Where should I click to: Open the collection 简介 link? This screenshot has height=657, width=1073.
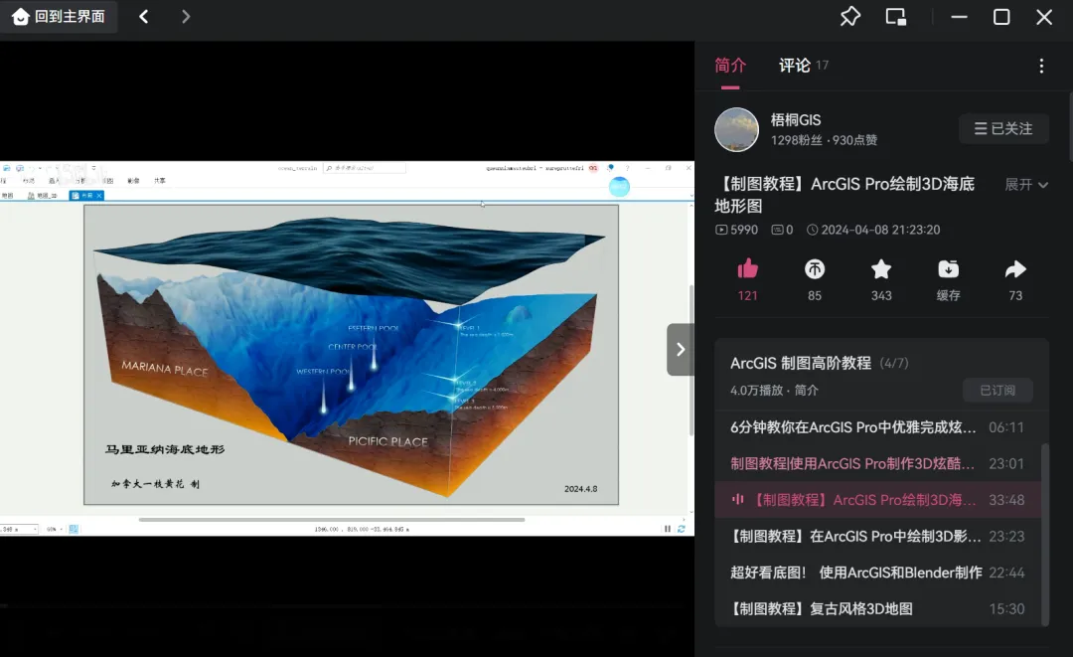pyautogui.click(x=806, y=390)
